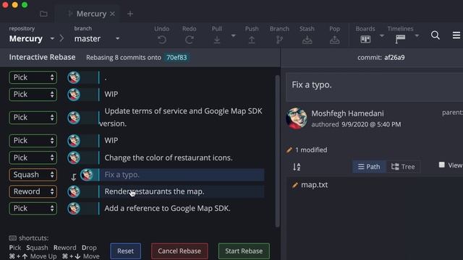Expand the Timelines dropdown arrow
This screenshot has width=463, height=260.
417,35
